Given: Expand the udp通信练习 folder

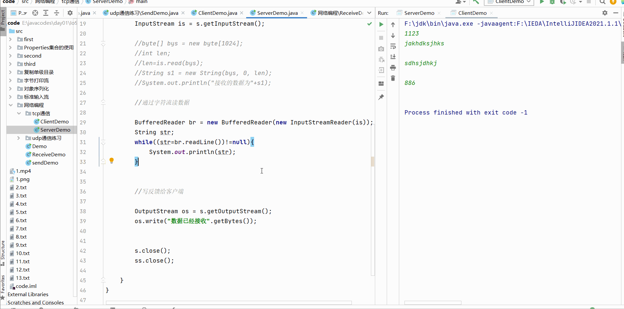Looking at the screenshot, I should point(19,138).
